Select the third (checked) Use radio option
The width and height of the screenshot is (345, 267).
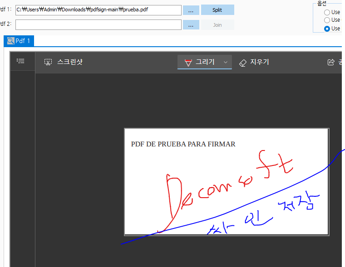point(327,29)
